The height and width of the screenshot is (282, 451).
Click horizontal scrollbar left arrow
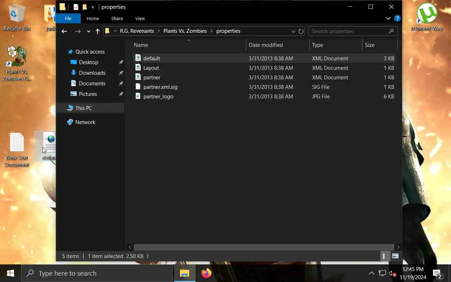(130, 247)
